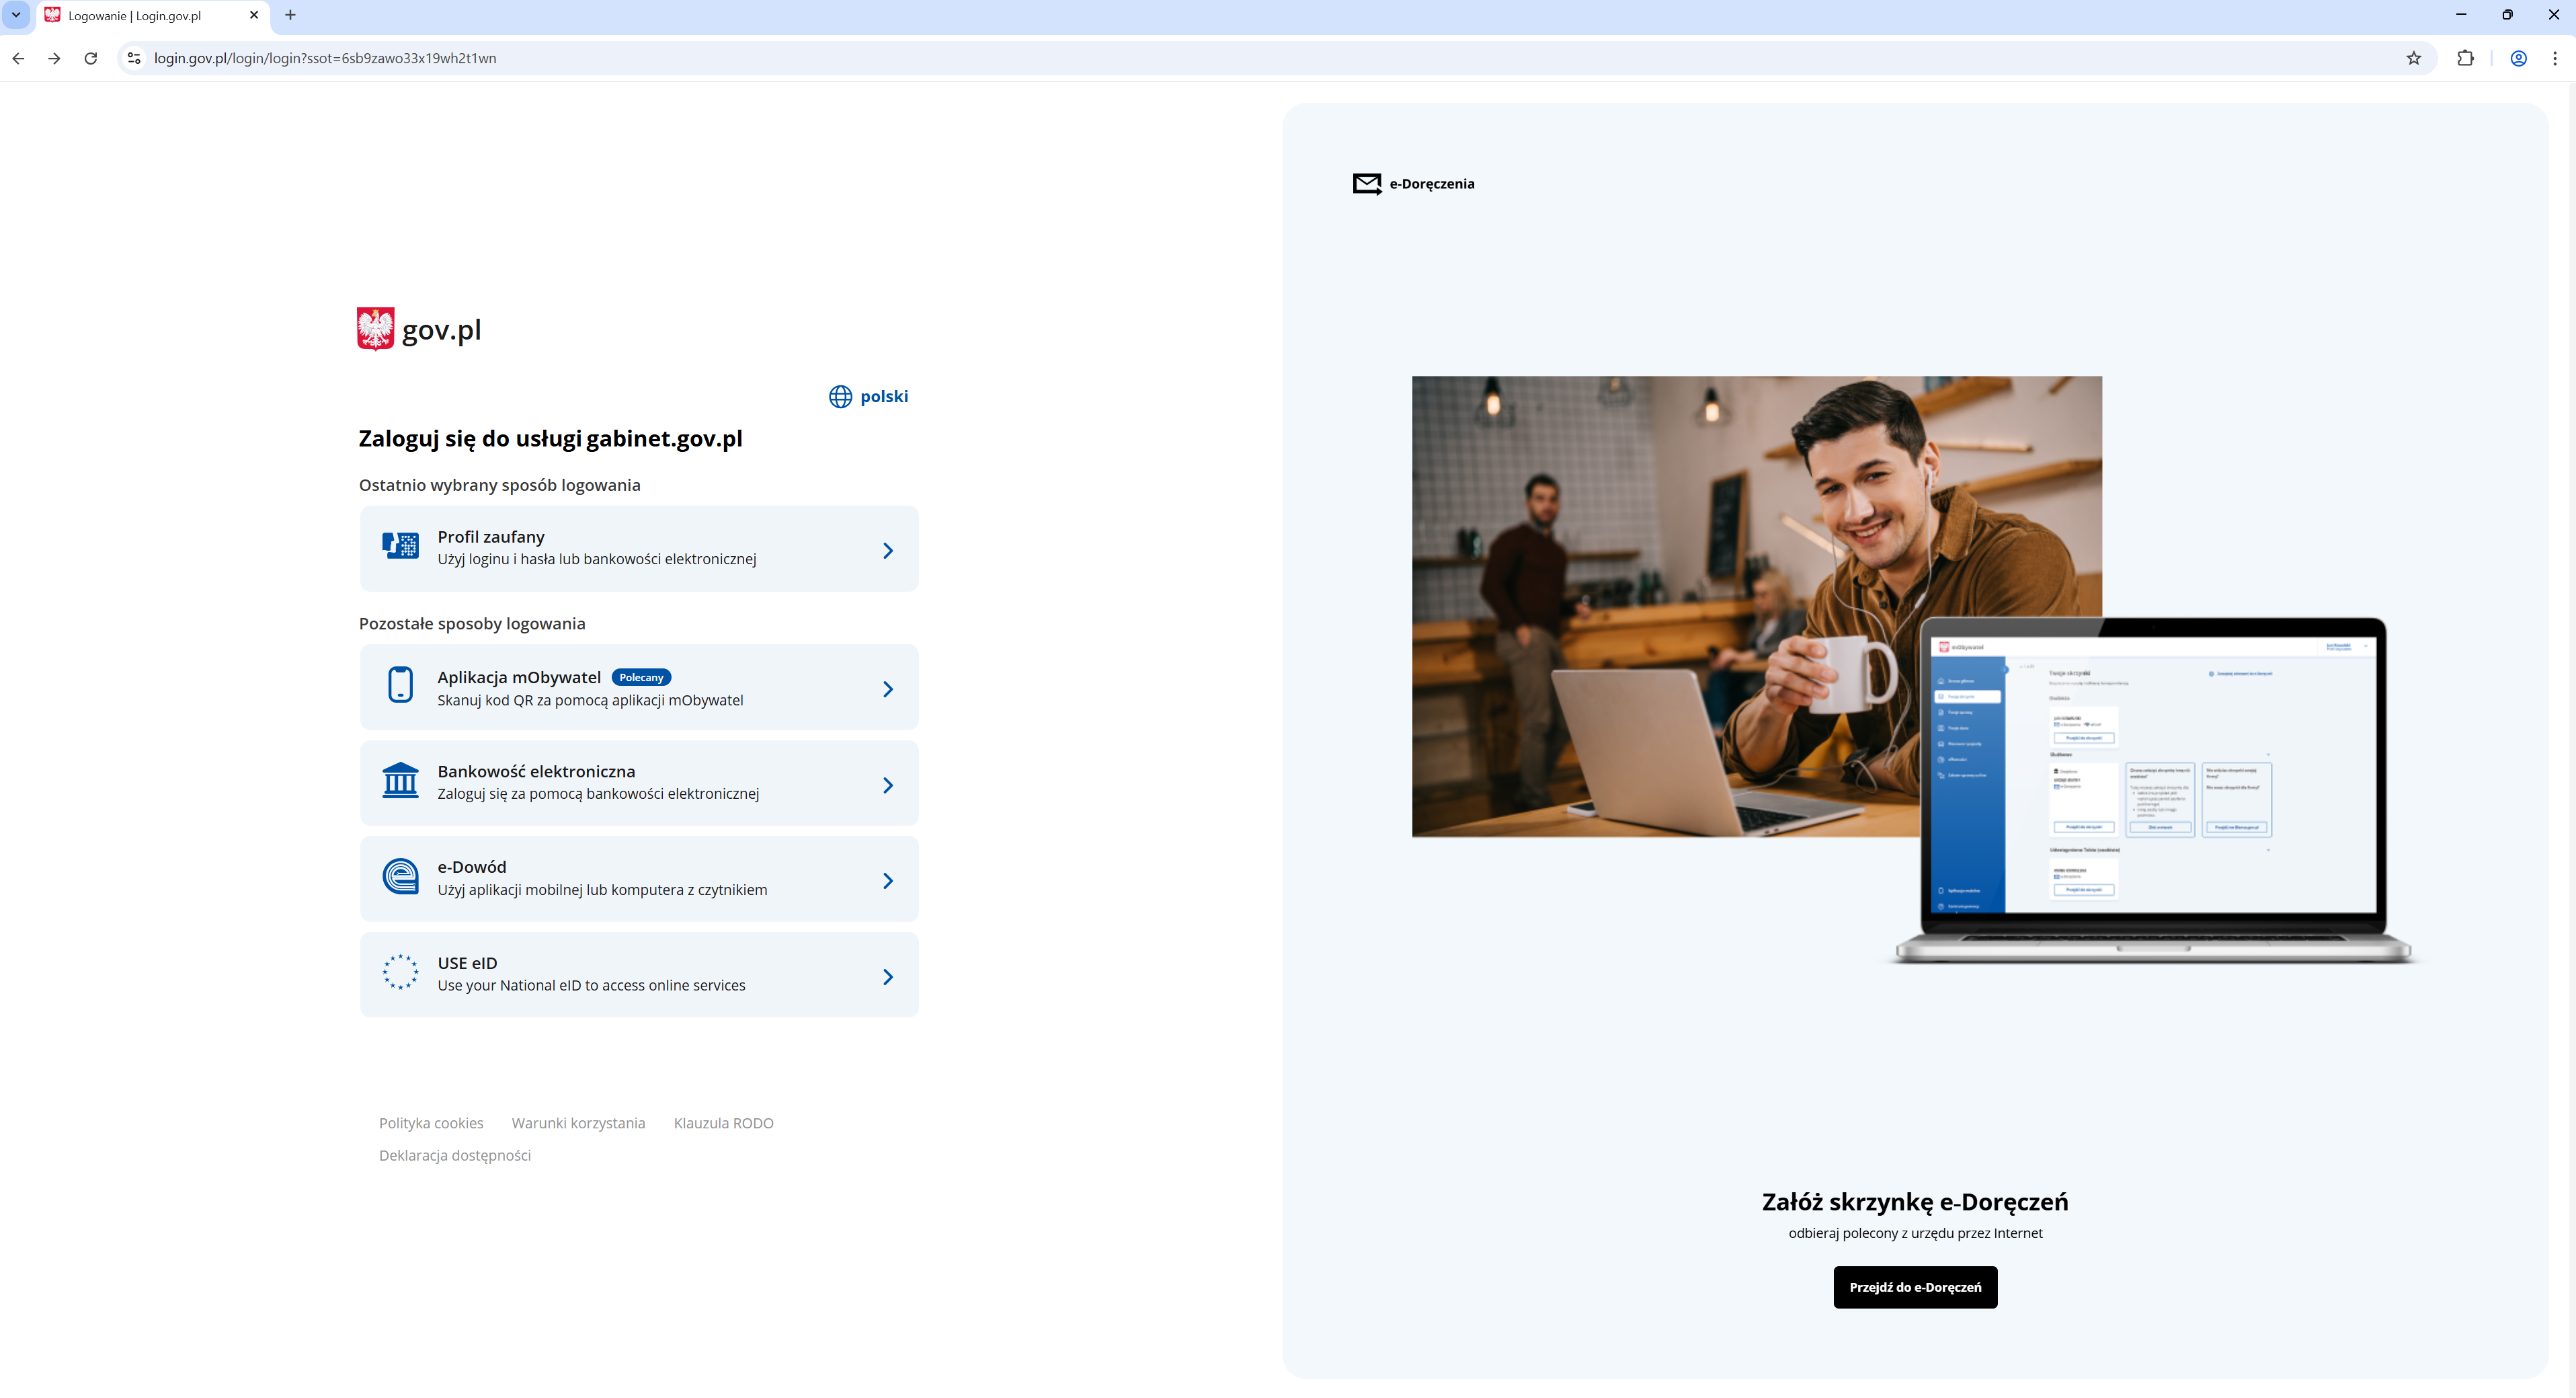
Task: Open the polski language selector
Action: (883, 397)
